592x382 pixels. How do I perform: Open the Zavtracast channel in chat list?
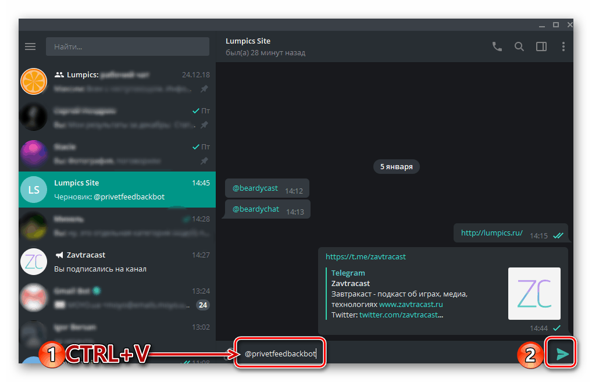pos(117,262)
